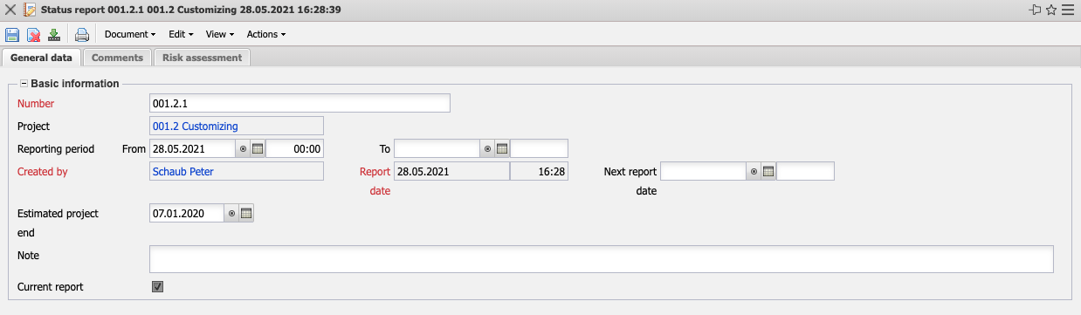
Task: Click the empty Next report time field
Action: coord(805,172)
